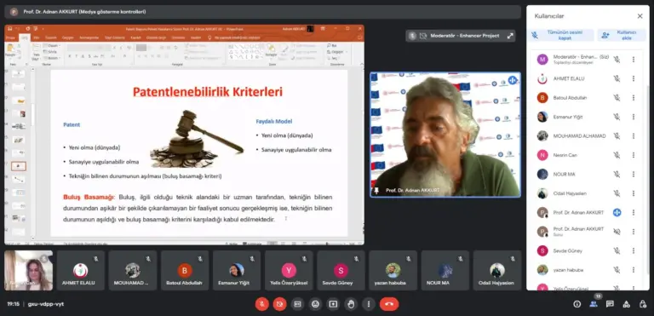
Task: Raise your hand
Action: 351,304
